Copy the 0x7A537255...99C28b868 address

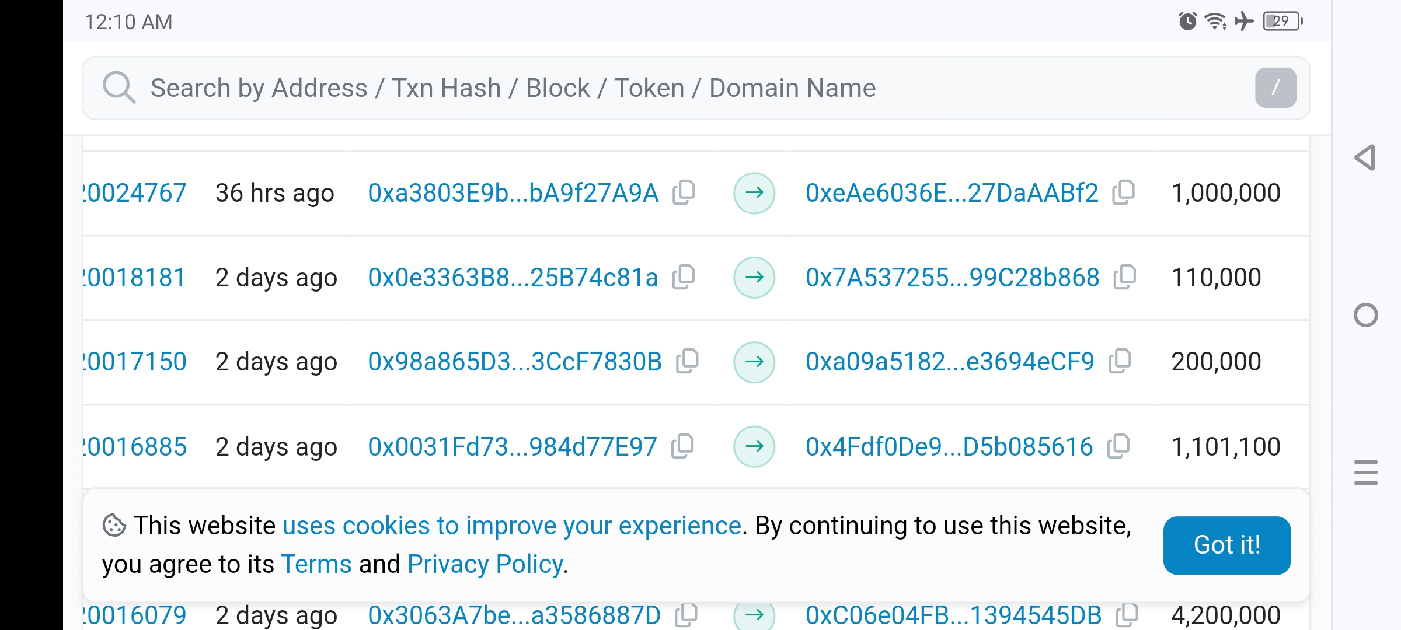coord(1125,277)
